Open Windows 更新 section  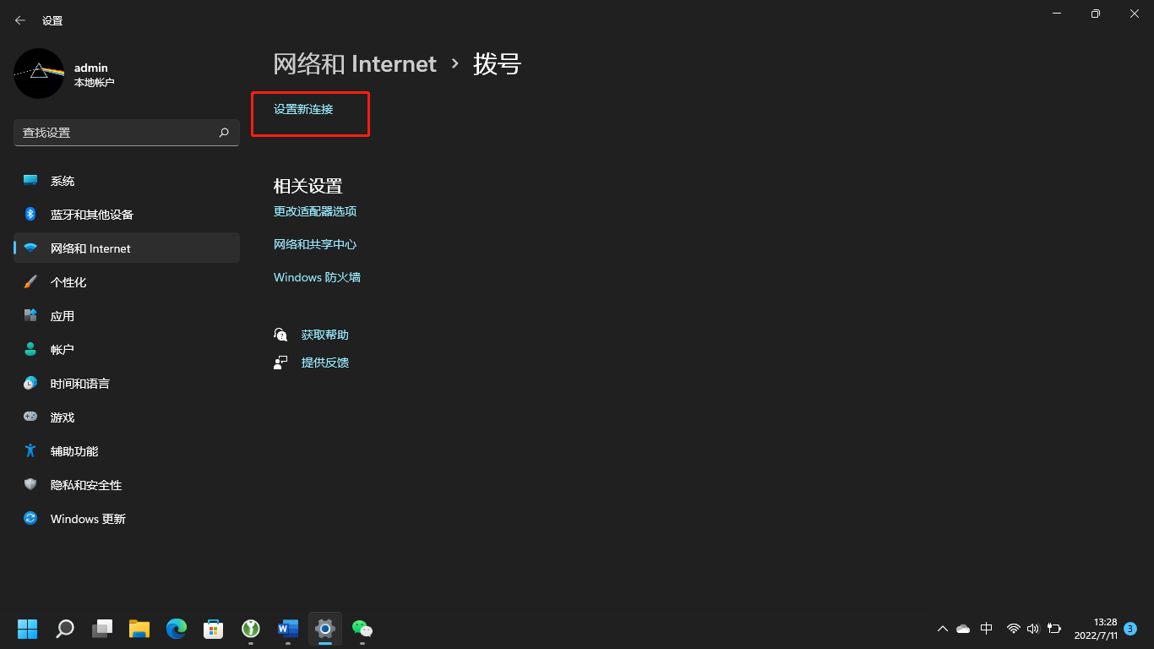[88, 519]
